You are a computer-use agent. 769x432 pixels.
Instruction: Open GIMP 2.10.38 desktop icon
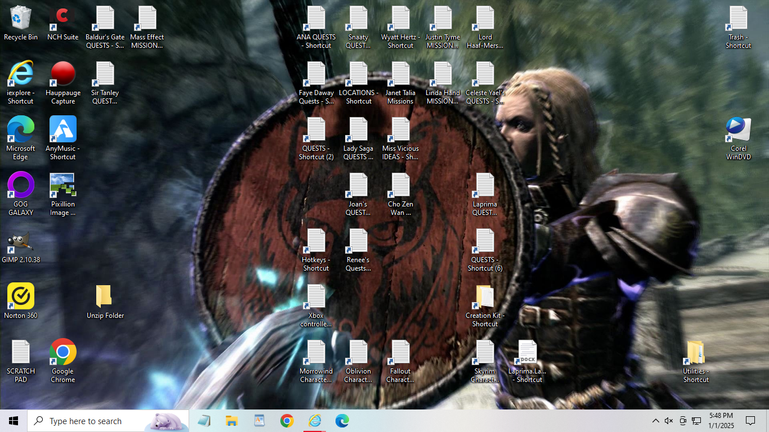[x=21, y=246]
